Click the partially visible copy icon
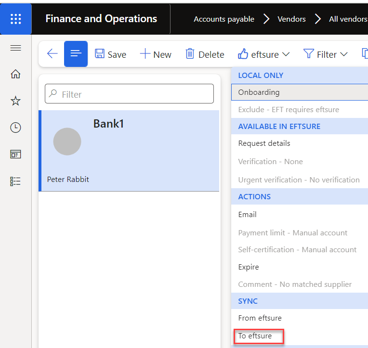Viewport: 368px width, 348px height. tap(365, 54)
